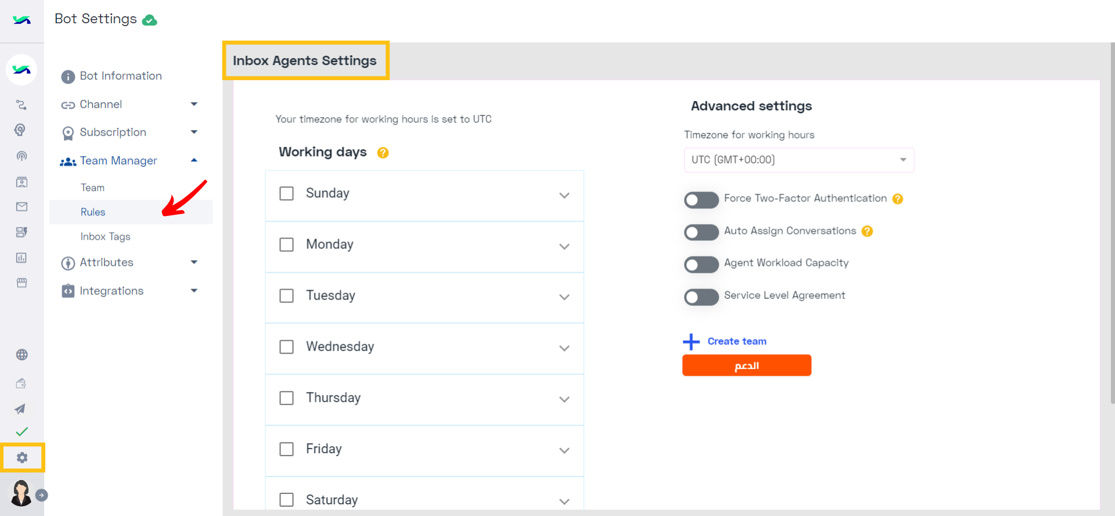This screenshot has width=1115, height=516.
Task: Turn on Service Level Agreement toggle
Action: pyautogui.click(x=701, y=297)
